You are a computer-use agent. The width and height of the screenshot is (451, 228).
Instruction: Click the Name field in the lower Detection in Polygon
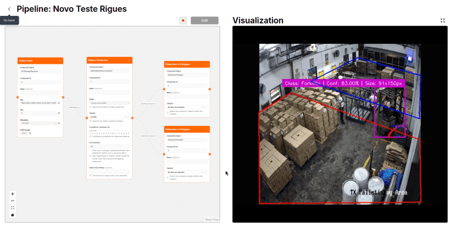pyautogui.click(x=187, y=161)
